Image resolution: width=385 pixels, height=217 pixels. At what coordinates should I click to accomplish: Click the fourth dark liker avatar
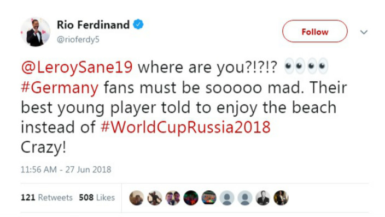point(191,198)
